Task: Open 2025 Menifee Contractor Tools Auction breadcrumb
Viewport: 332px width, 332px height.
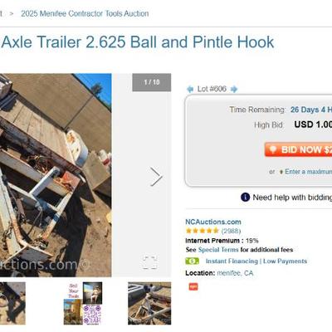Action: [x=85, y=13]
